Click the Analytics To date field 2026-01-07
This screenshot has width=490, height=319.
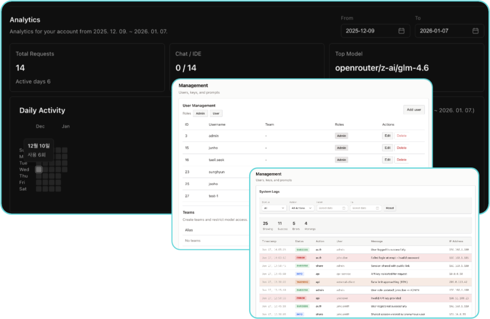click(449, 31)
